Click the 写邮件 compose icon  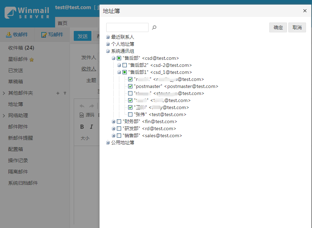[x=44, y=34]
